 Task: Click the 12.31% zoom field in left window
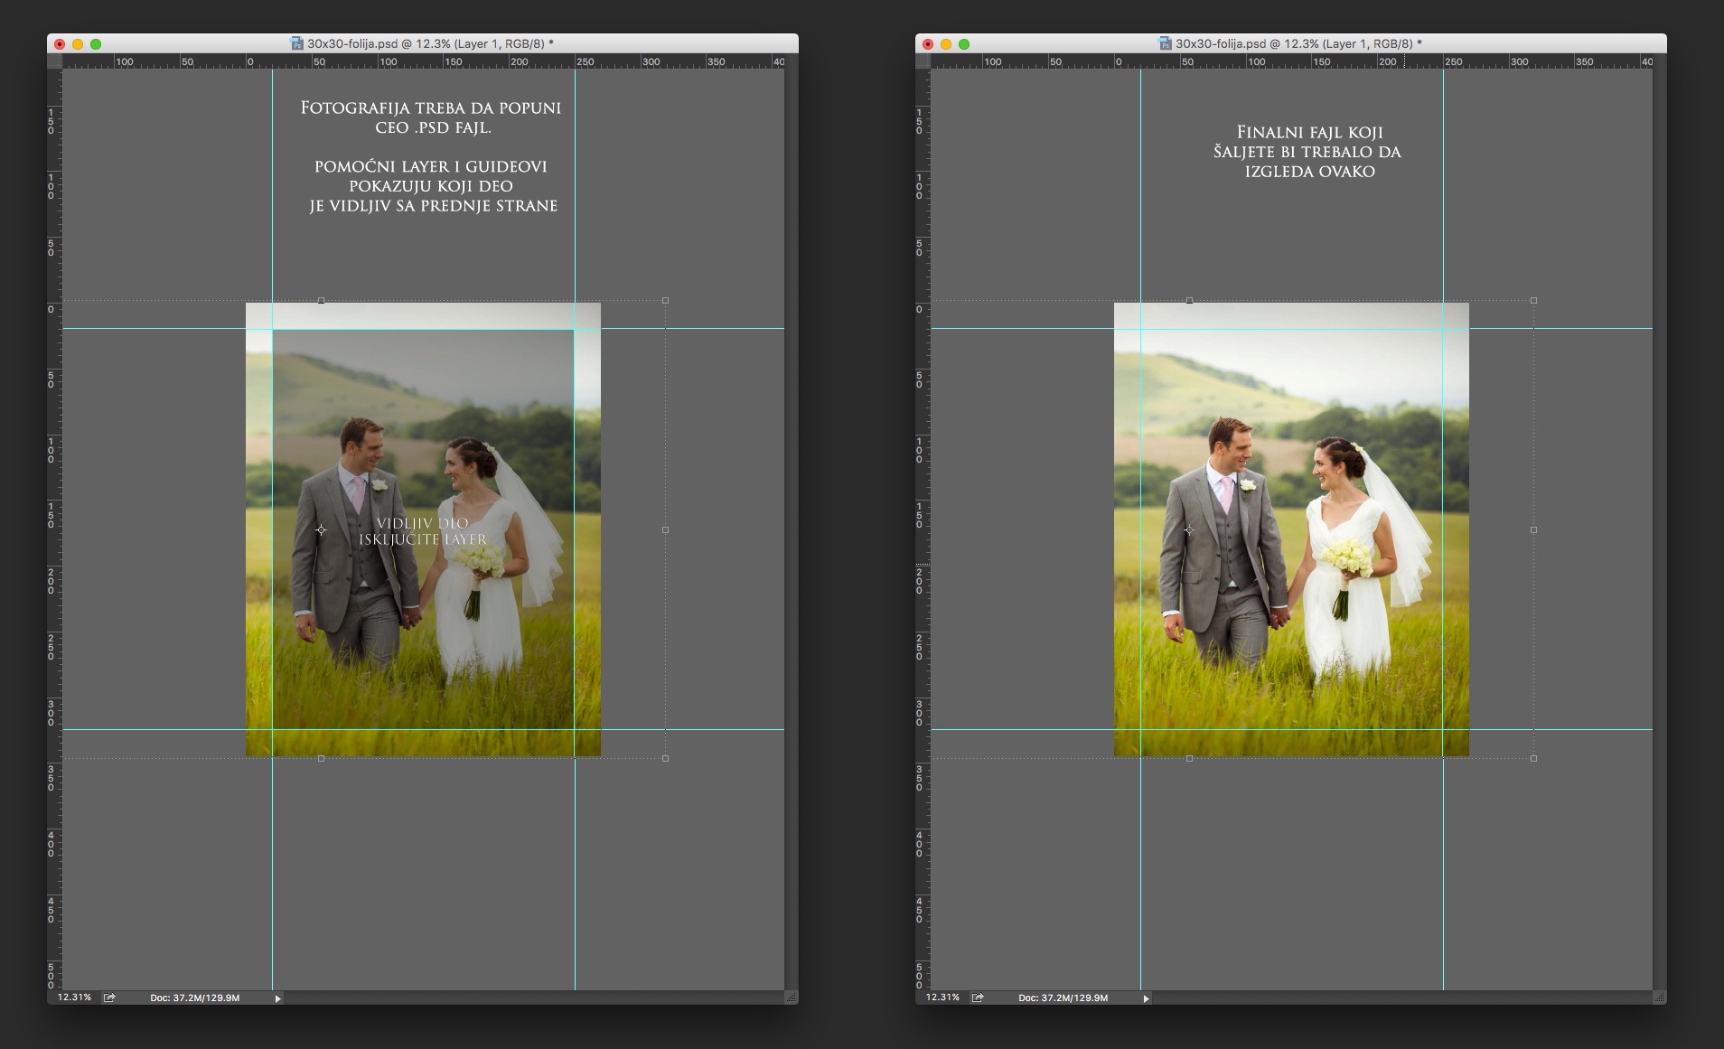coord(74,997)
